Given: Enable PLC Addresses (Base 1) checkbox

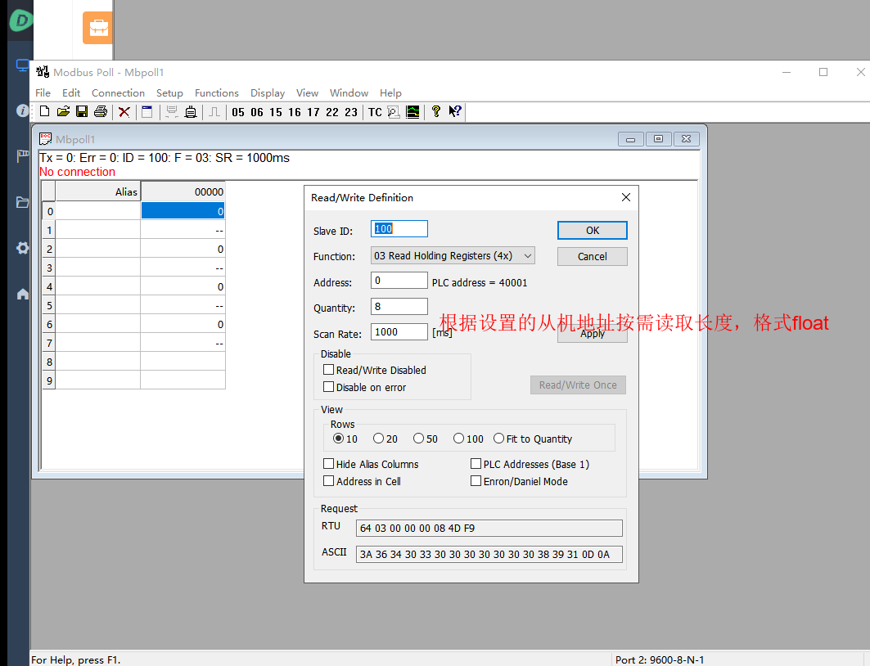Looking at the screenshot, I should coord(476,464).
